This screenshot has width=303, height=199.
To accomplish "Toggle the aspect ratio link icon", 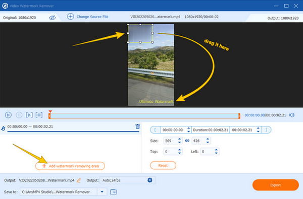I will click(187, 141).
